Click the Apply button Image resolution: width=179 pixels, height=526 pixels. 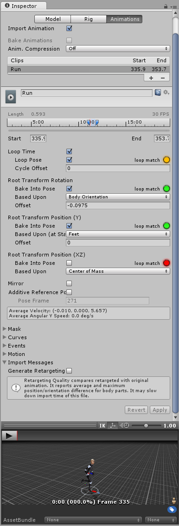pos(160,410)
